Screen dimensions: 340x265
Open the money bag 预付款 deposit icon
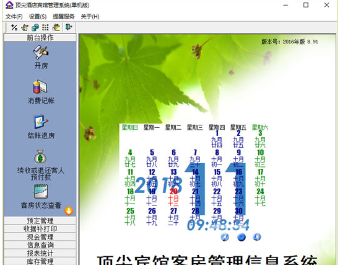40,156
